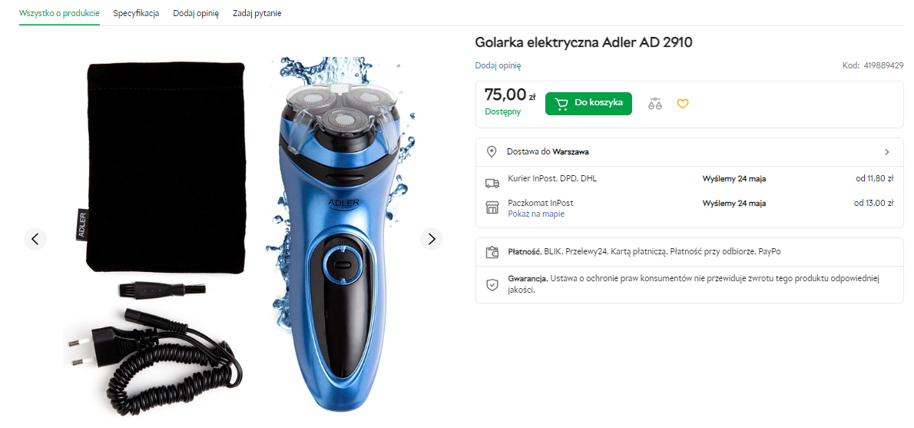
Task: Click the compare products scale icon
Action: pyautogui.click(x=654, y=104)
